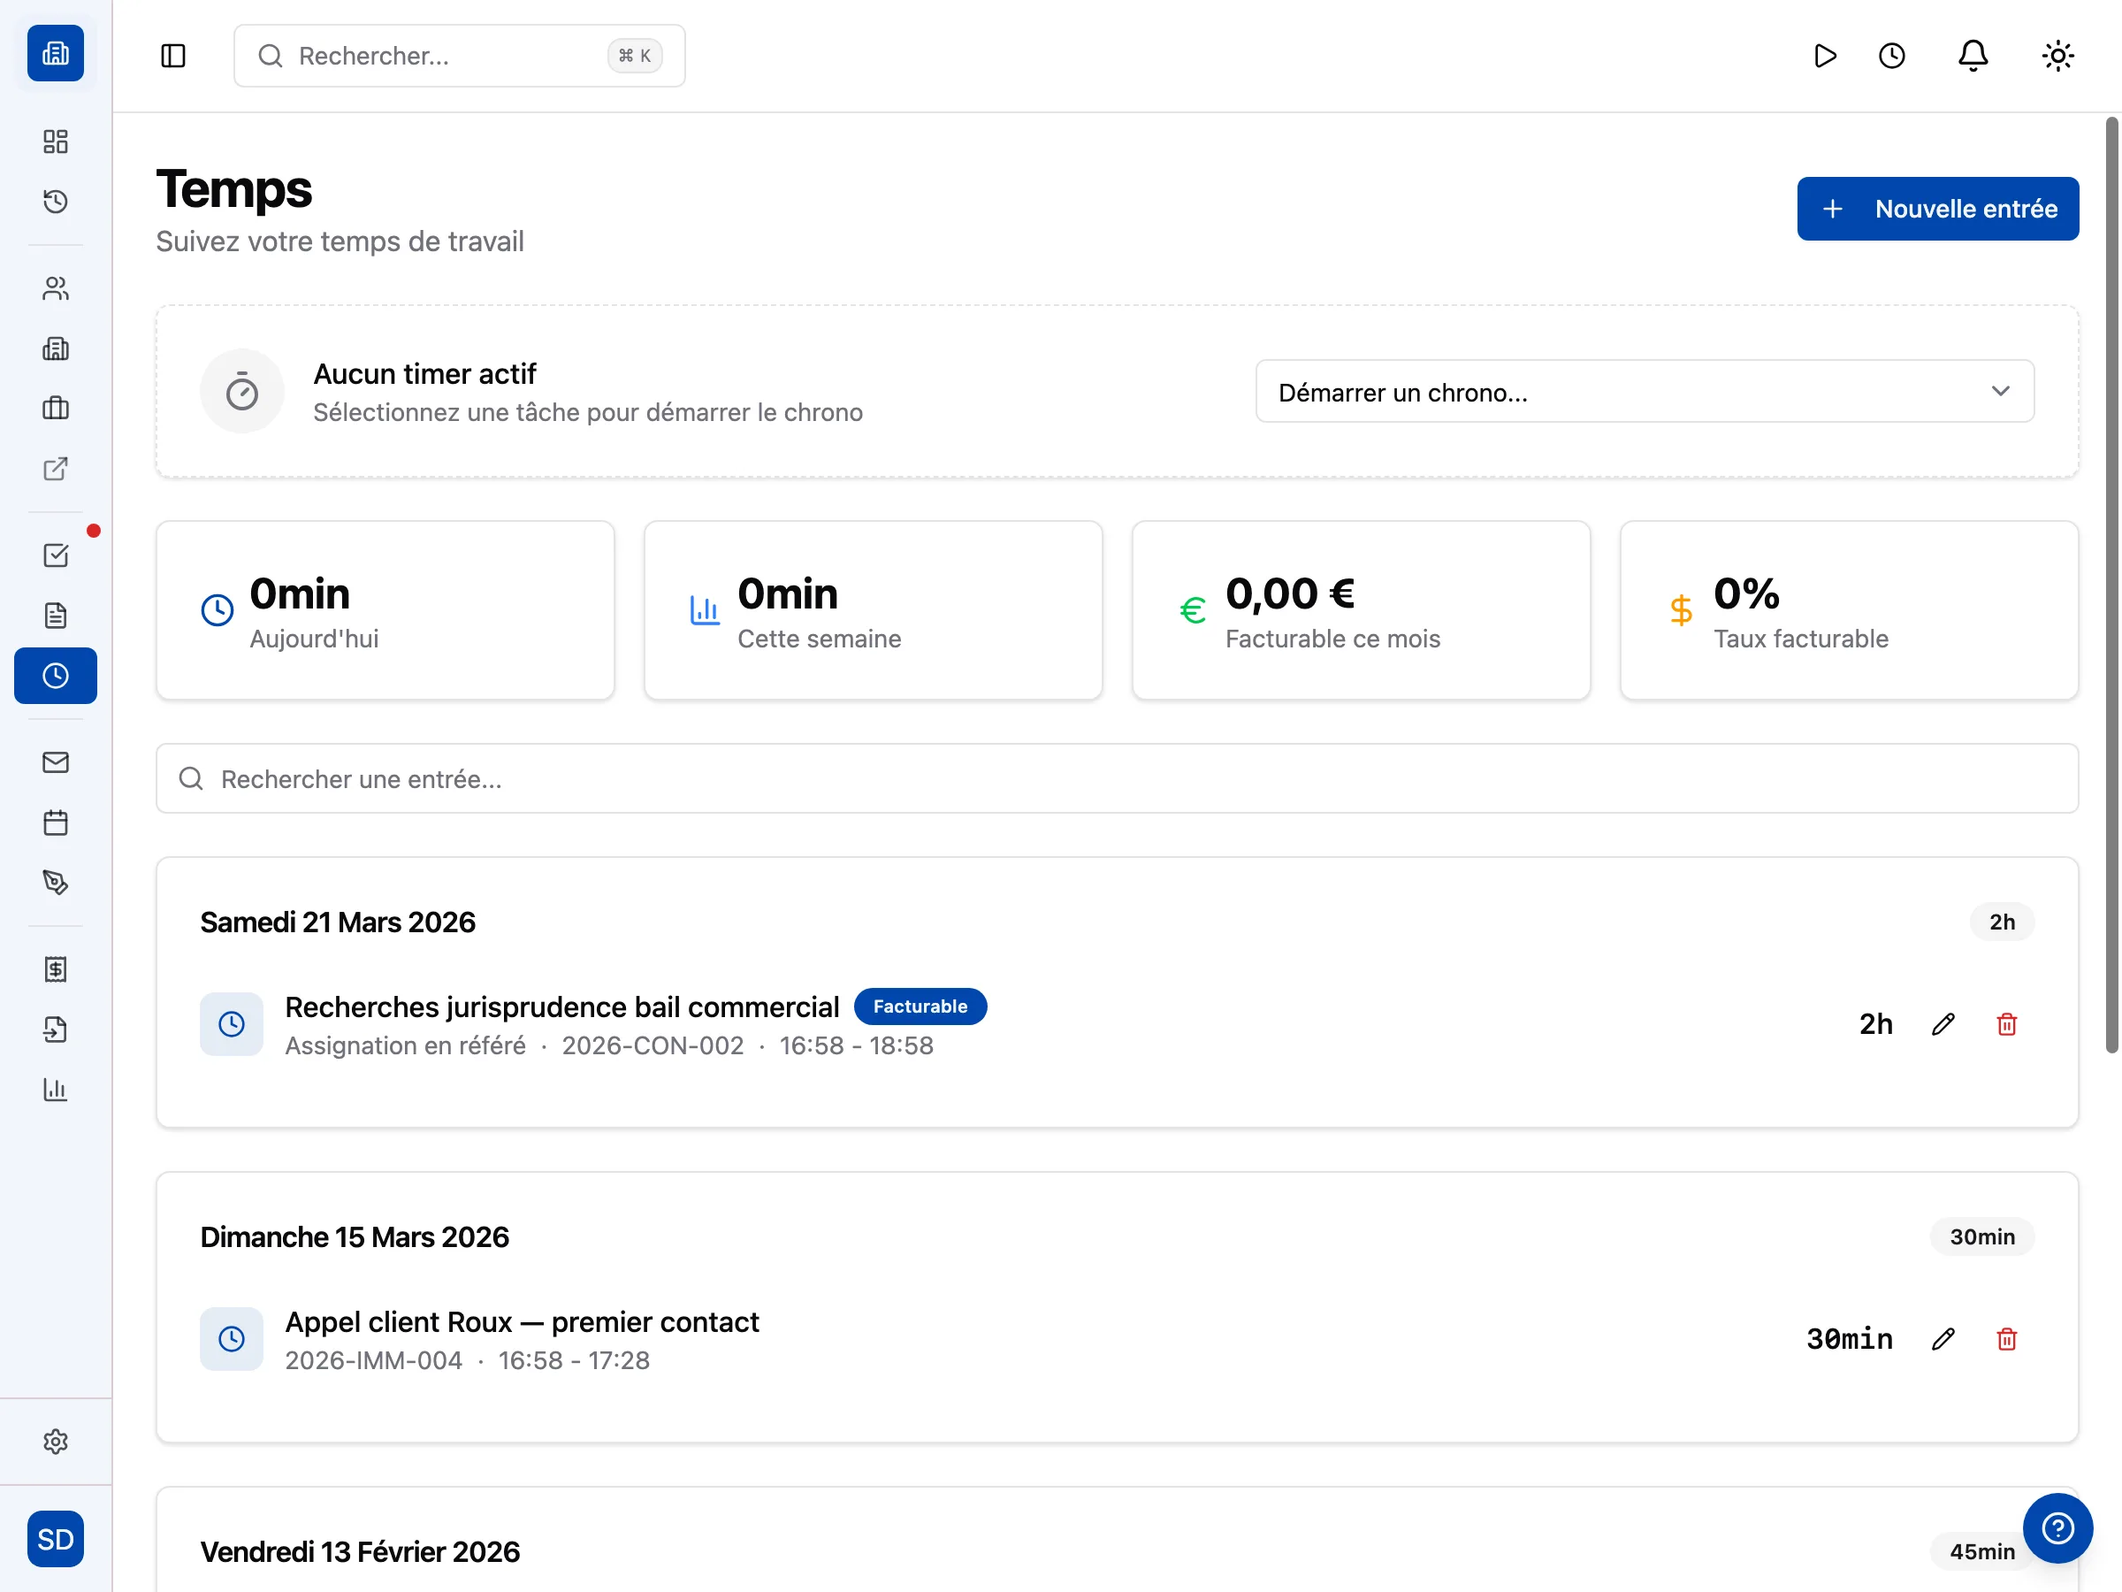Open the tasks checkbox icon in sidebar
This screenshot has height=1592, width=2122.
(x=56, y=555)
